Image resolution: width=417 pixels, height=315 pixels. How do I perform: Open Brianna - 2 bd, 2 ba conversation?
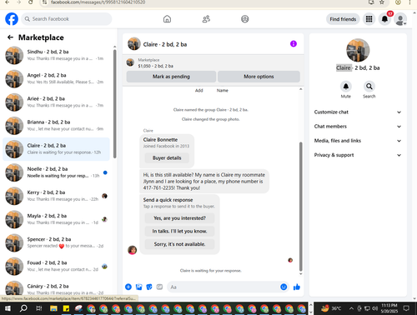pos(56,126)
